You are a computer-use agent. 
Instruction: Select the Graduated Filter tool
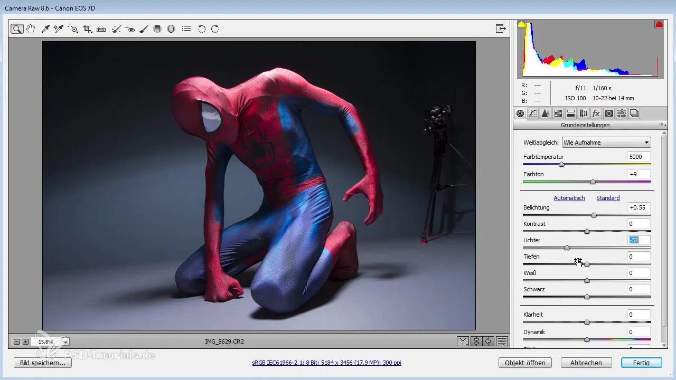pos(157,29)
